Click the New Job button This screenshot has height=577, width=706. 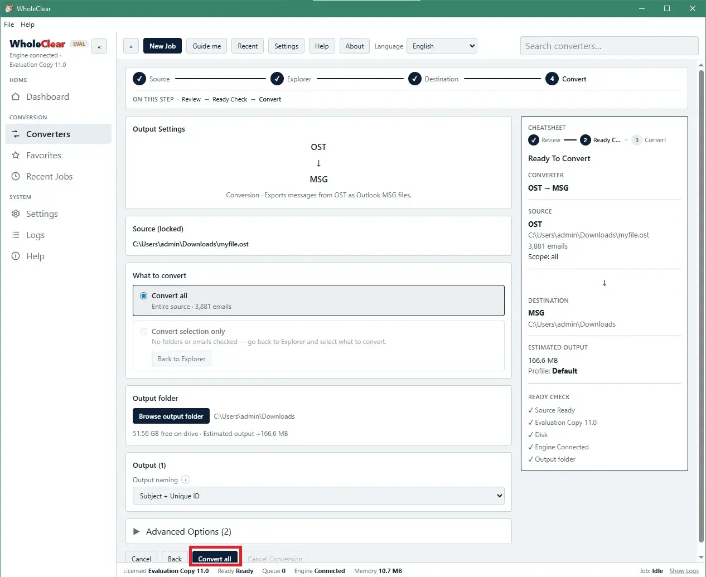162,46
